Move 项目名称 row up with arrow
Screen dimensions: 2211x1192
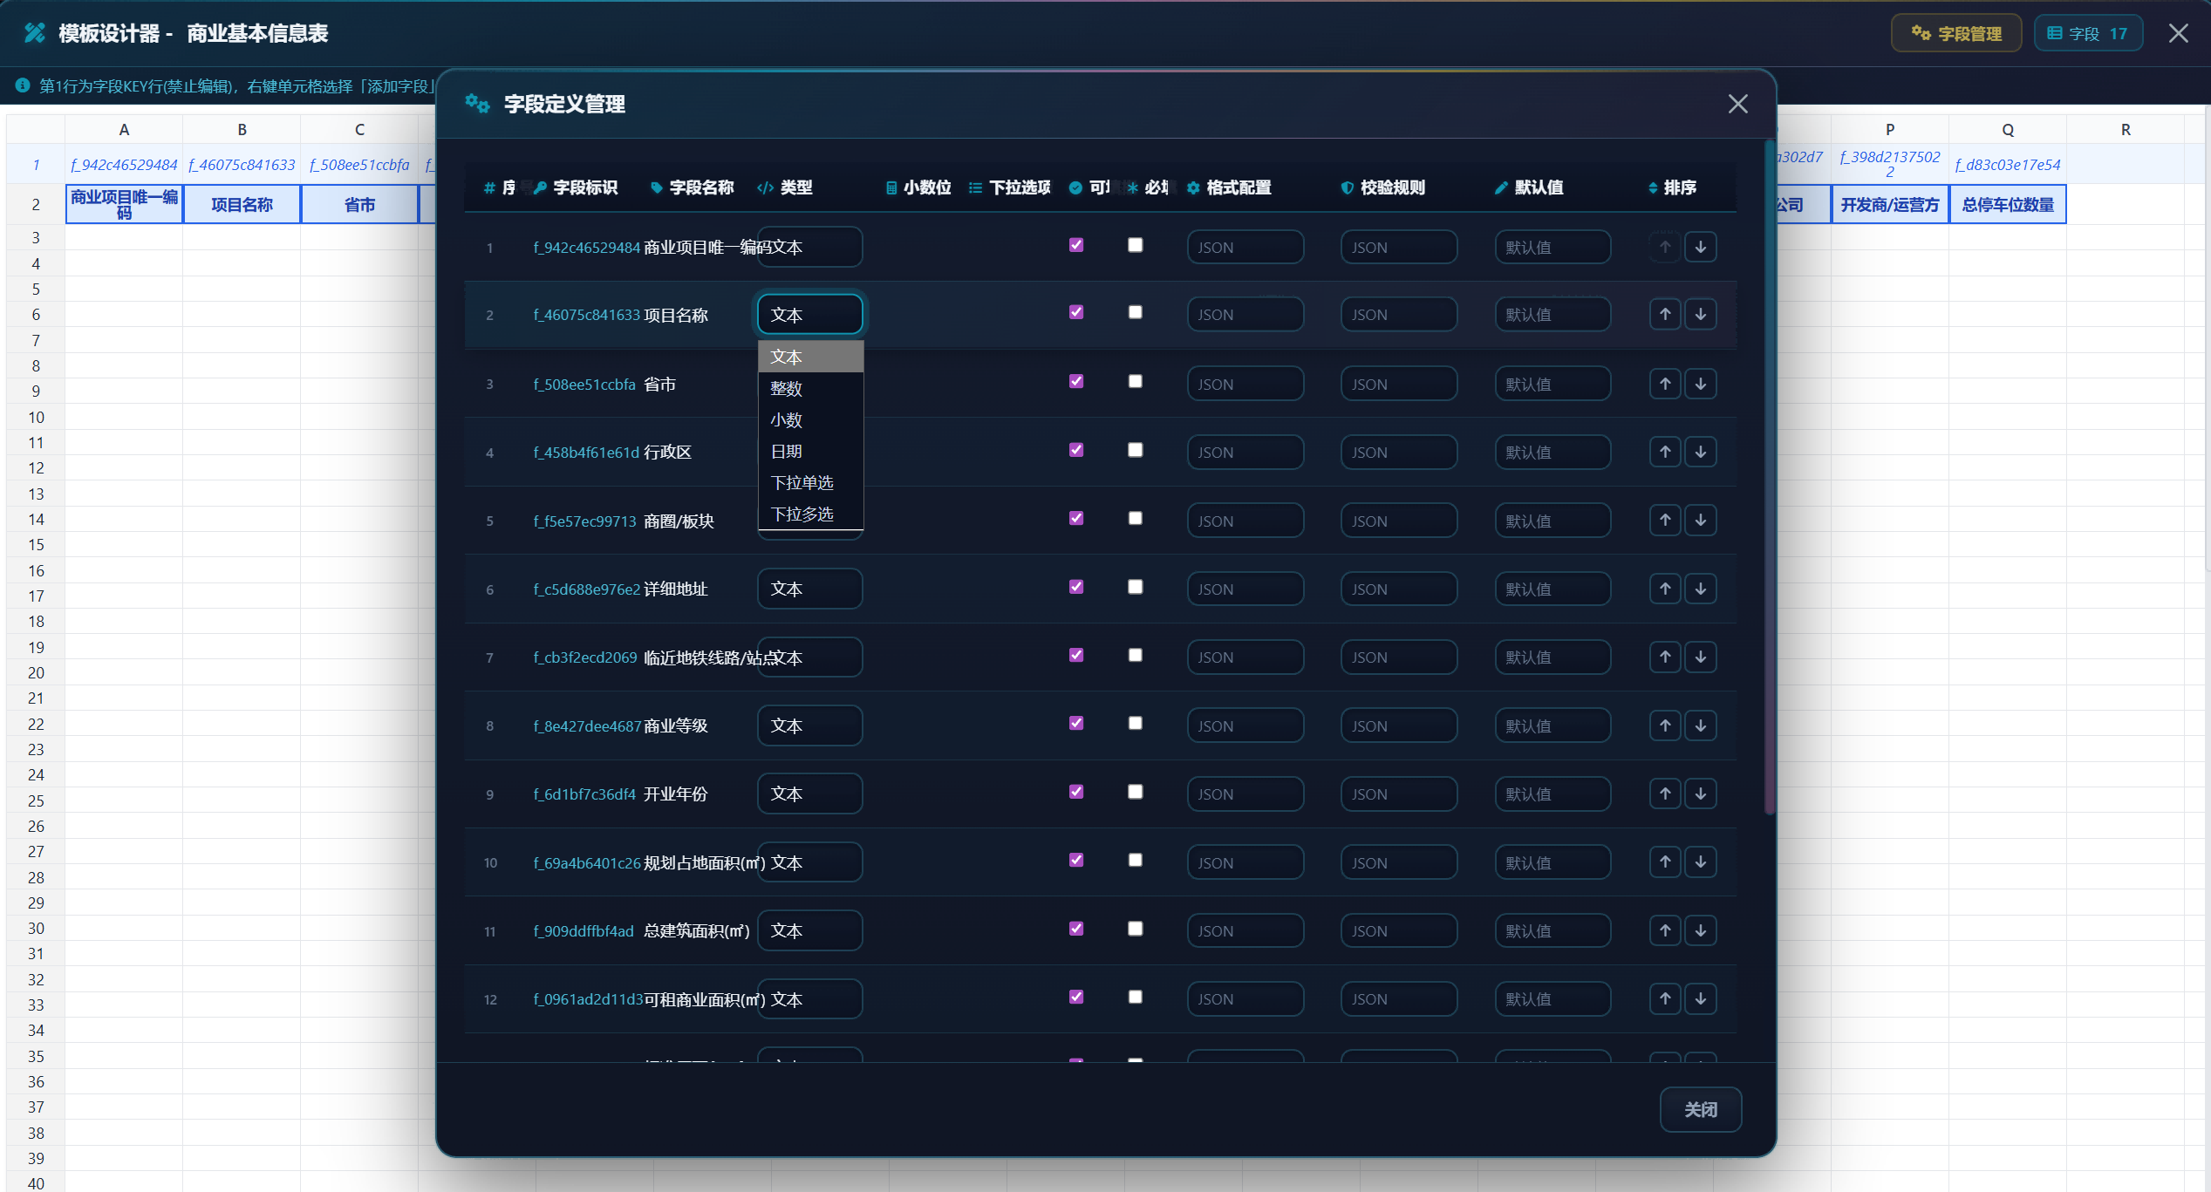tap(1665, 314)
